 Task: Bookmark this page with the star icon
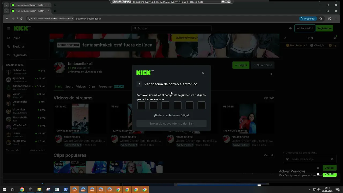coord(320,18)
